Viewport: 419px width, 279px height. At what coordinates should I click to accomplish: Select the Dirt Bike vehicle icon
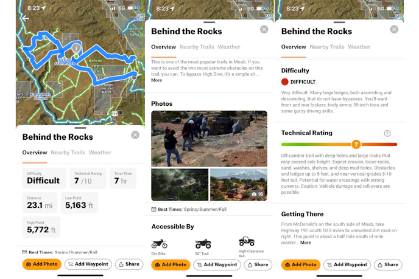(159, 244)
